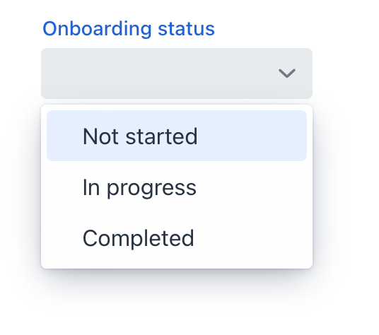This screenshot has width=379, height=335.
Task: Click the Onboarding status label
Action: tap(129, 29)
